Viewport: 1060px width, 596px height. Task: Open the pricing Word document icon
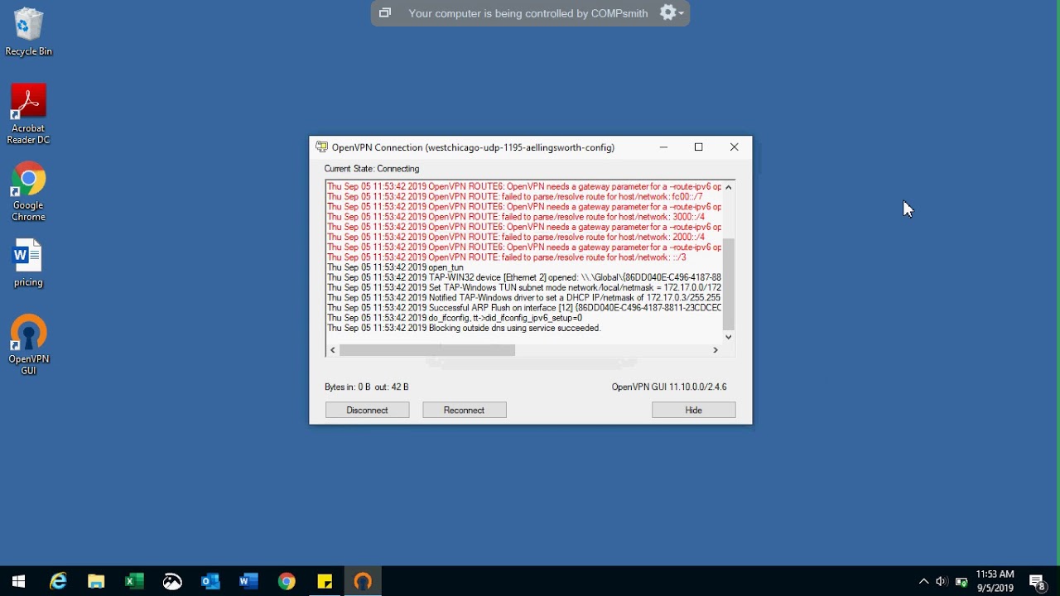click(28, 263)
